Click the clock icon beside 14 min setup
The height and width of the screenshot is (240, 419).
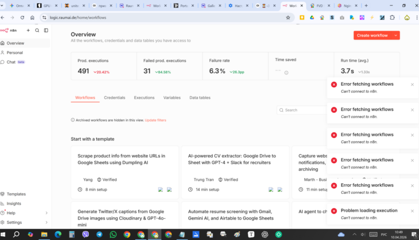(190, 189)
